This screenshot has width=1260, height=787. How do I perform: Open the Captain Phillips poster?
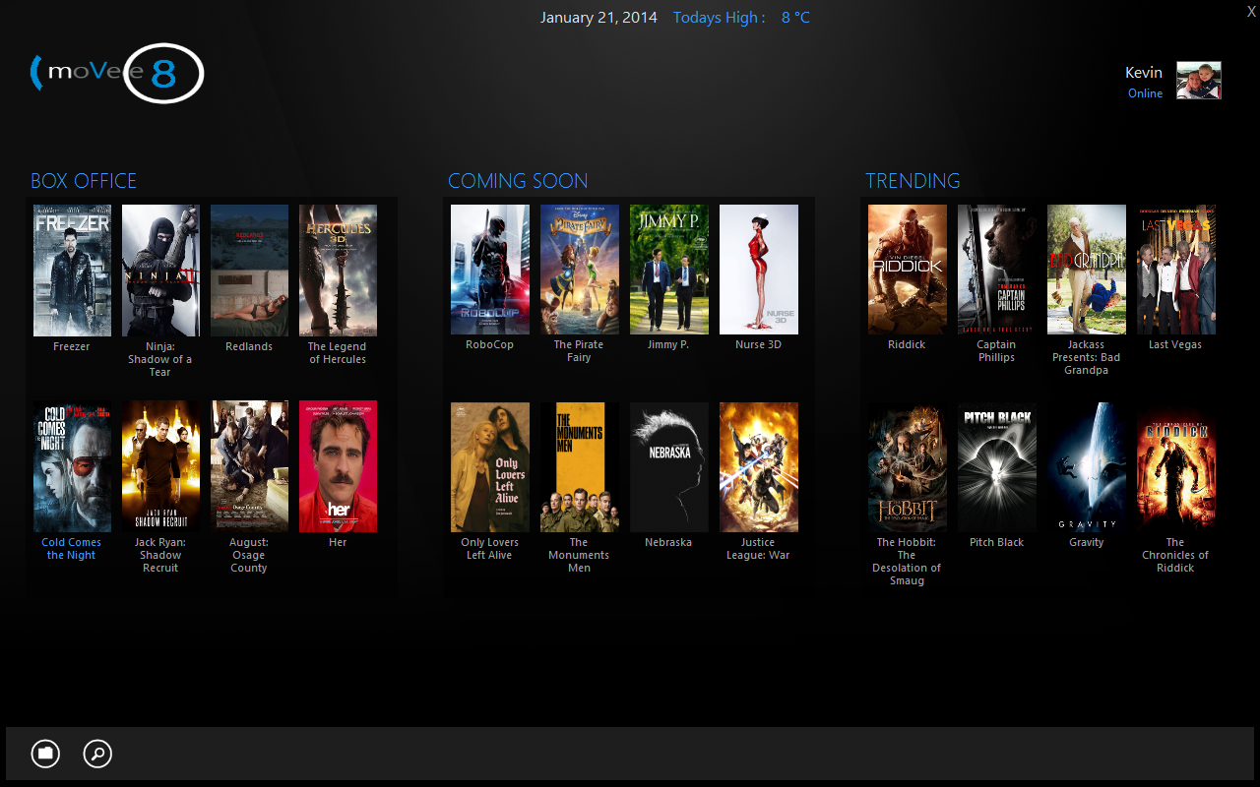point(997,270)
